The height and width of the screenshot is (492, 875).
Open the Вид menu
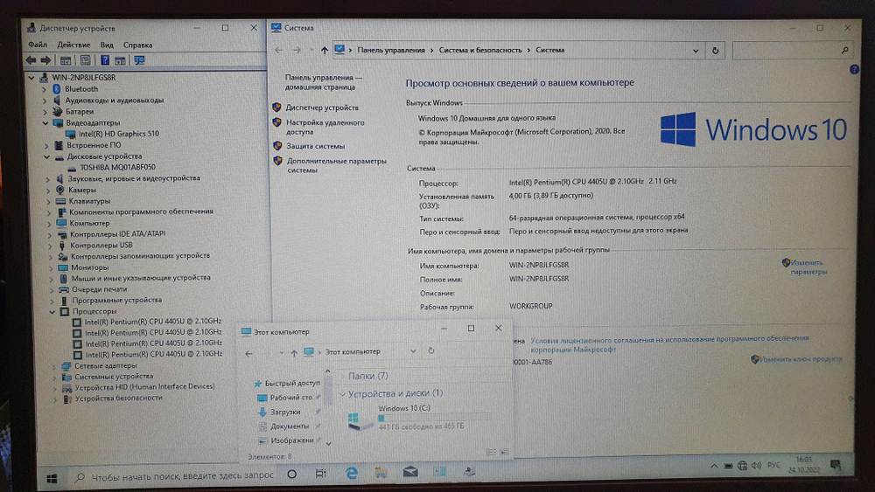pyautogui.click(x=107, y=45)
